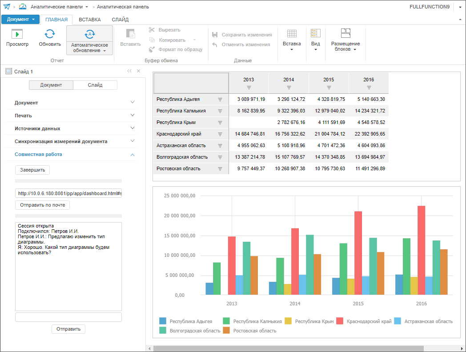
Task: Click the Размещение блоков layout icon
Action: pos(345,34)
